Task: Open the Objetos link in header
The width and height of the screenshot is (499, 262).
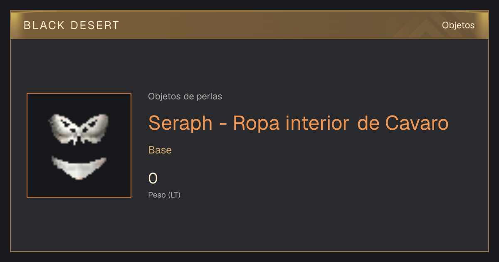Action: tap(458, 25)
